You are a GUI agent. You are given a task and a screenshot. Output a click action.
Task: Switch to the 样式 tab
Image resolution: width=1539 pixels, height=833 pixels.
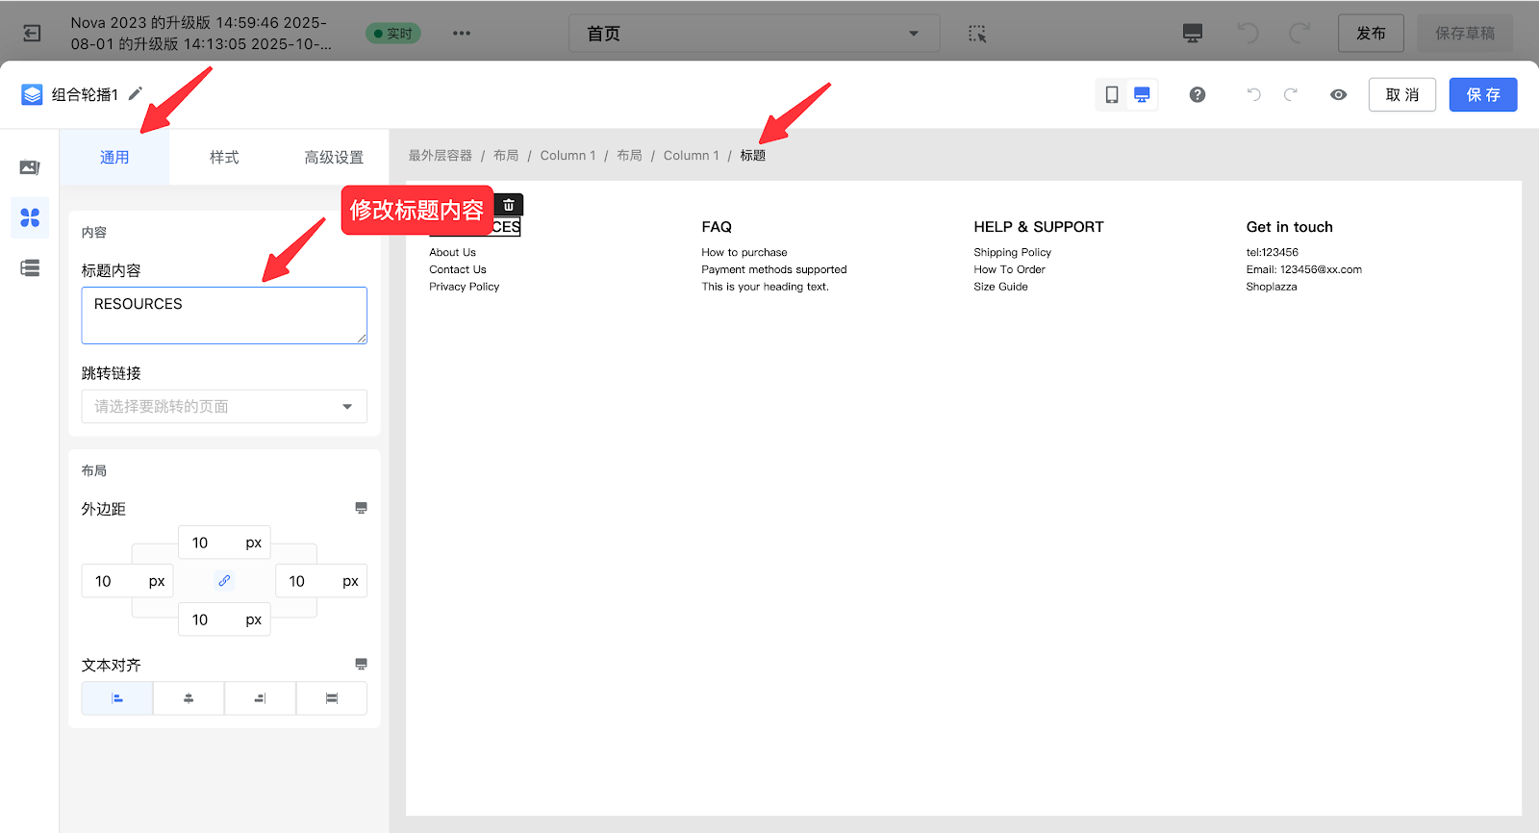pyautogui.click(x=224, y=158)
